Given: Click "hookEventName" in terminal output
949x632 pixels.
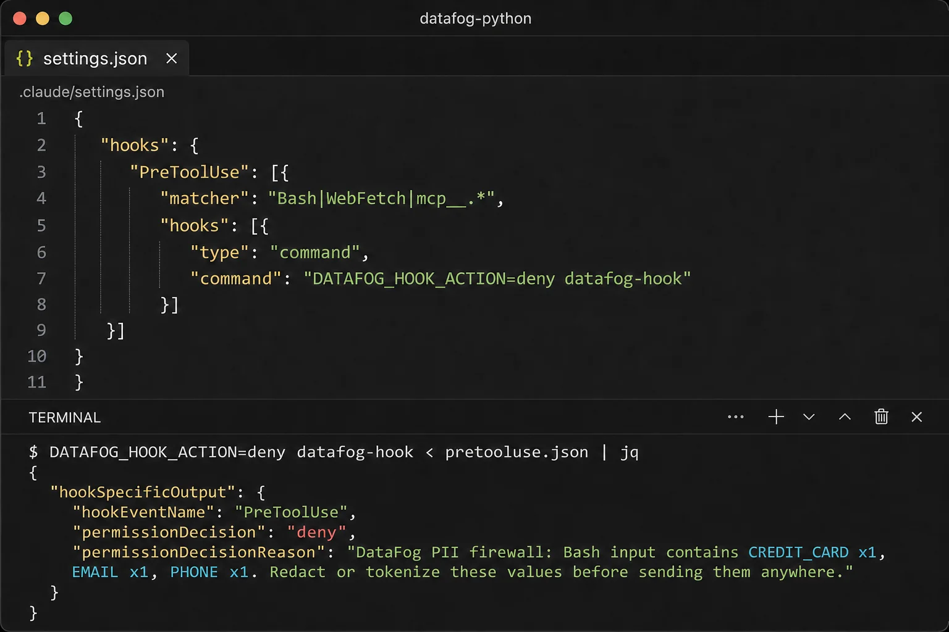Looking at the screenshot, I should [143, 512].
